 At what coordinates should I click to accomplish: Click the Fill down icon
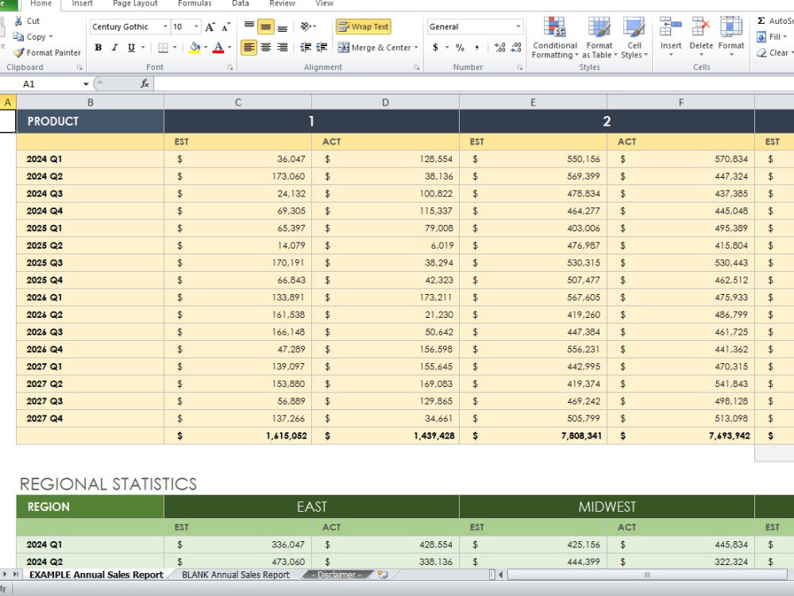tap(761, 37)
